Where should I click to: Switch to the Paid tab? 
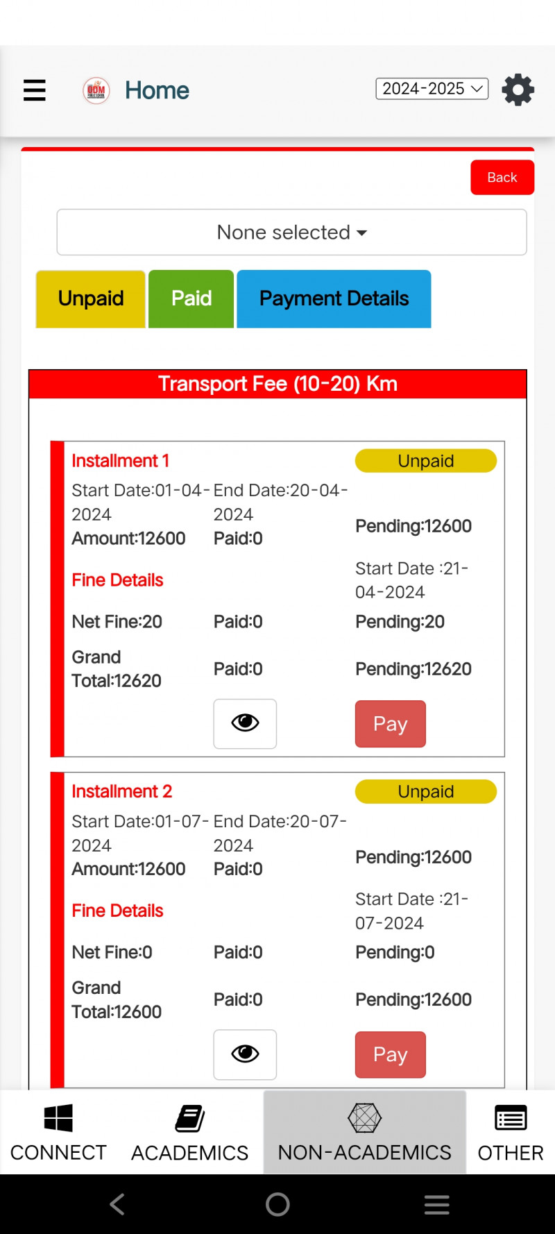191,298
